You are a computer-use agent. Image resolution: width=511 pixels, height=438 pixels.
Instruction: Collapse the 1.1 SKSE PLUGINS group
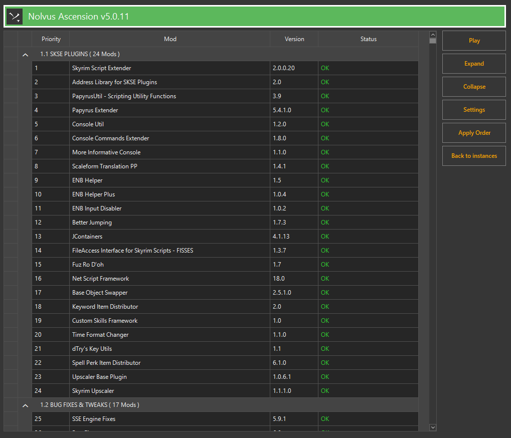[x=25, y=55]
